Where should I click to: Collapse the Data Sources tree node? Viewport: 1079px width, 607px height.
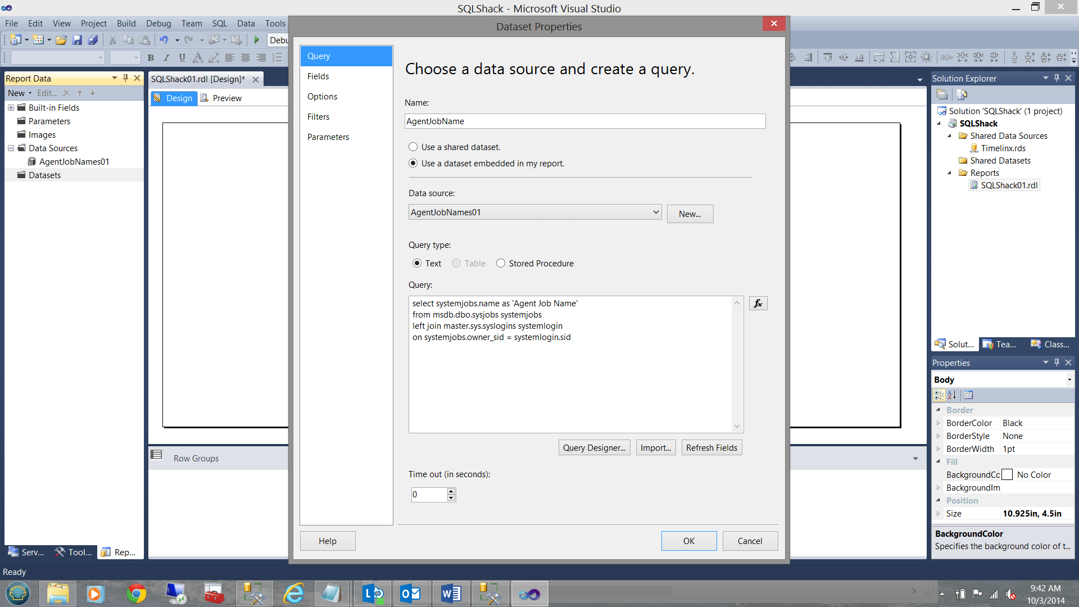(x=11, y=148)
